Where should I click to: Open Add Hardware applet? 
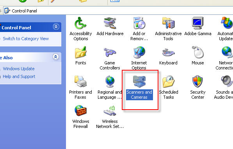point(110,23)
